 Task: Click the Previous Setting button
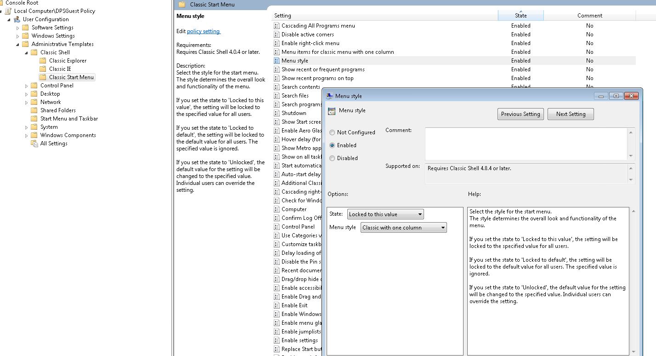coord(520,114)
